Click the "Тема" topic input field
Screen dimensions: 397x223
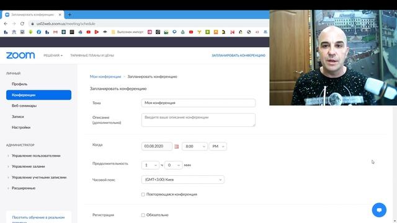[198, 103]
